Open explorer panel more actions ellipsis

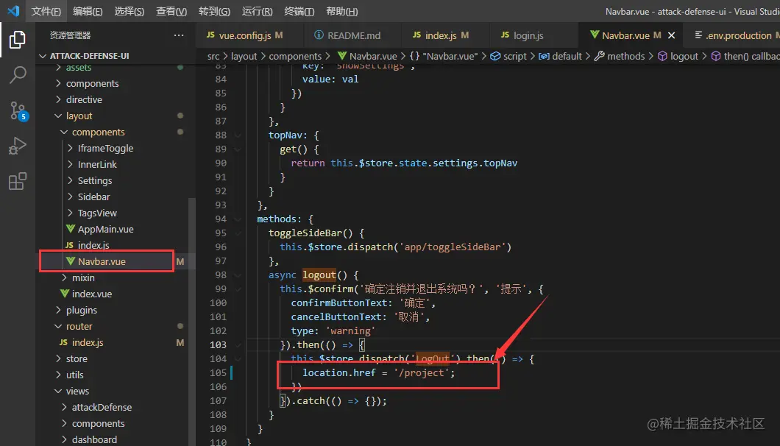pyautogui.click(x=179, y=35)
